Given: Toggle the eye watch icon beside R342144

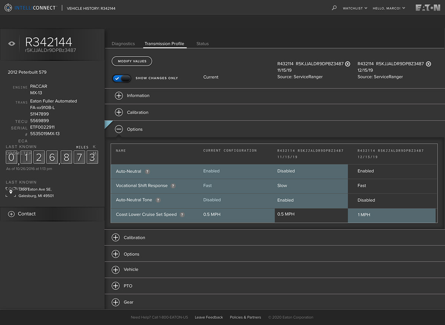Looking at the screenshot, I should [12, 44].
